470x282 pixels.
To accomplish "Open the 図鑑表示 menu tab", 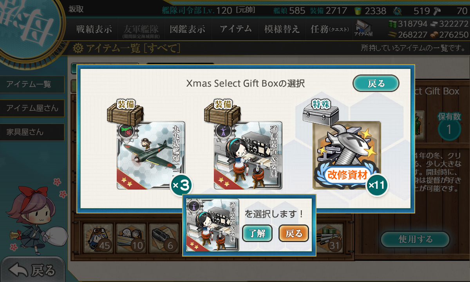I will 188,29.
